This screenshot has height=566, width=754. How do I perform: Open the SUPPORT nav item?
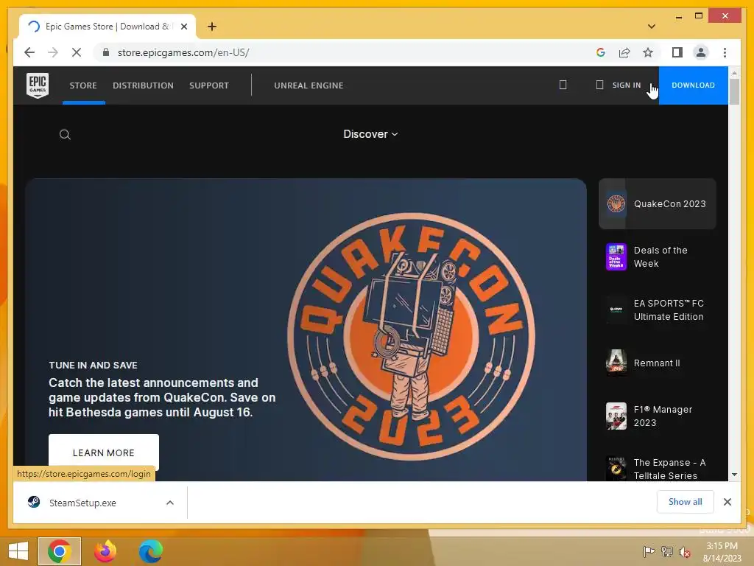click(208, 85)
